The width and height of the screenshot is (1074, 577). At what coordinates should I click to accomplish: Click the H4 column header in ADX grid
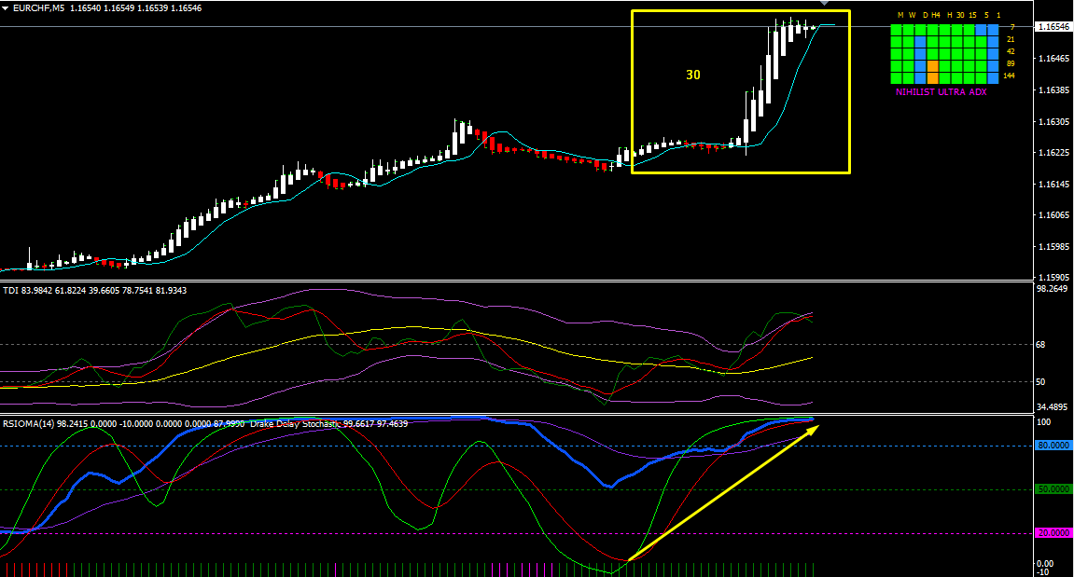936,15
